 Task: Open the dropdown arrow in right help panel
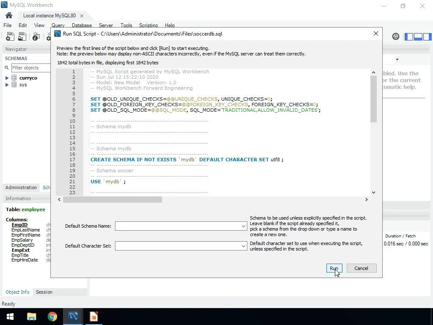coord(397,59)
